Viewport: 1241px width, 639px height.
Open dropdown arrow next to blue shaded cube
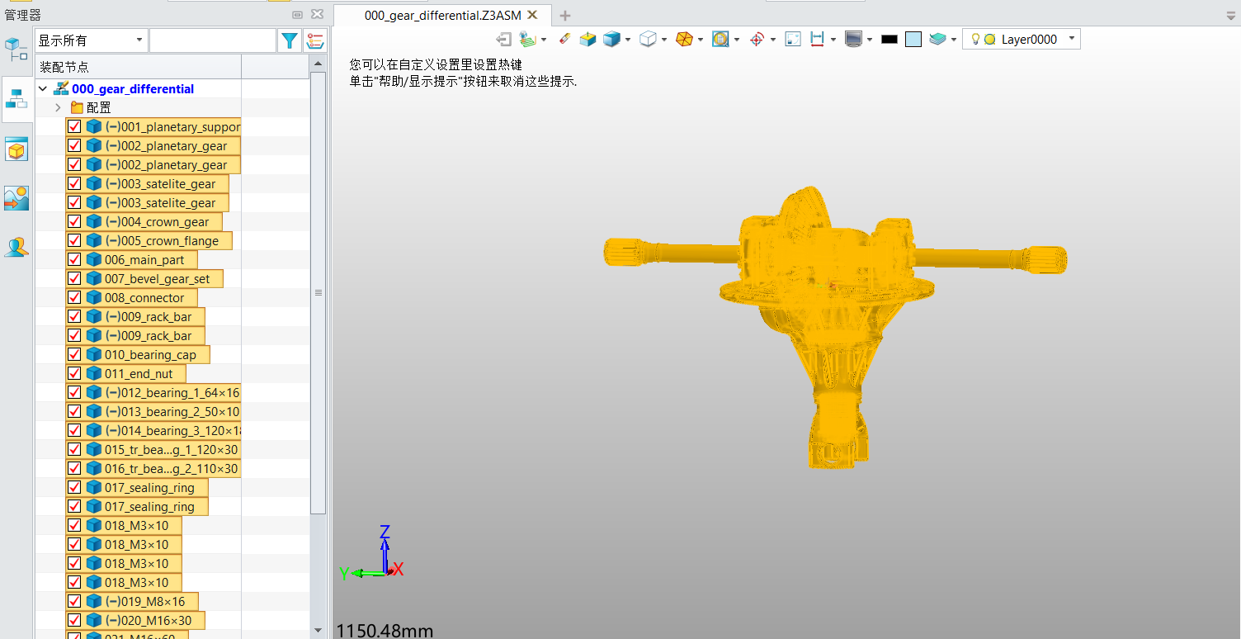(x=628, y=40)
